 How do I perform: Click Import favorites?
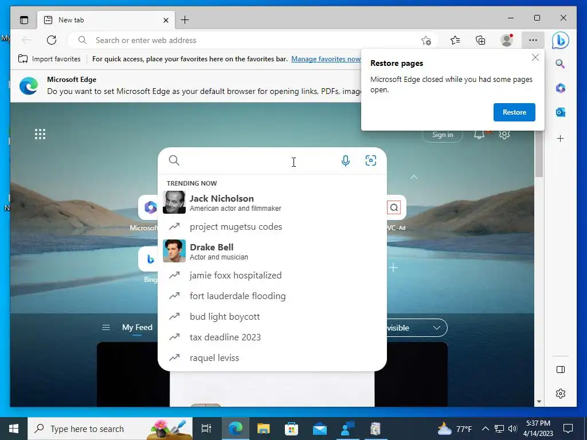tap(49, 59)
